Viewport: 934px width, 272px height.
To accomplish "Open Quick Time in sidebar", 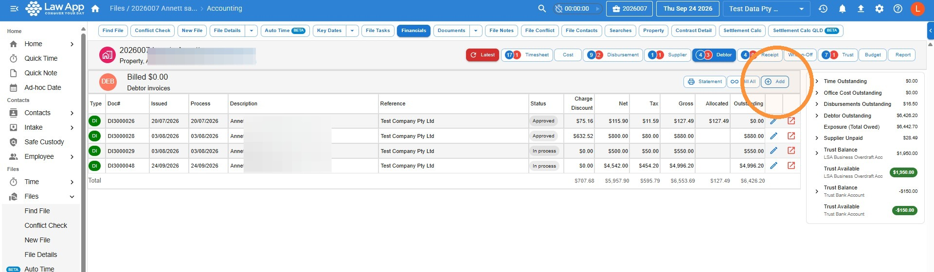I will coord(41,58).
